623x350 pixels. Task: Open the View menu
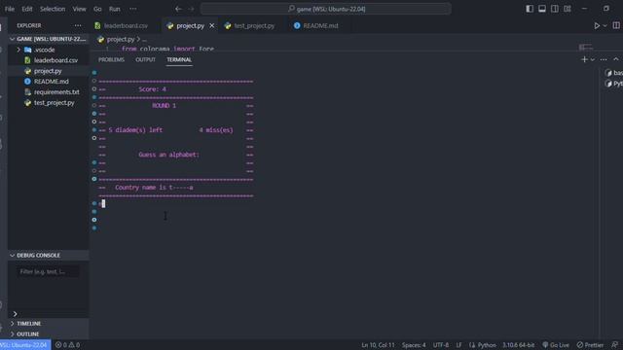(x=79, y=9)
